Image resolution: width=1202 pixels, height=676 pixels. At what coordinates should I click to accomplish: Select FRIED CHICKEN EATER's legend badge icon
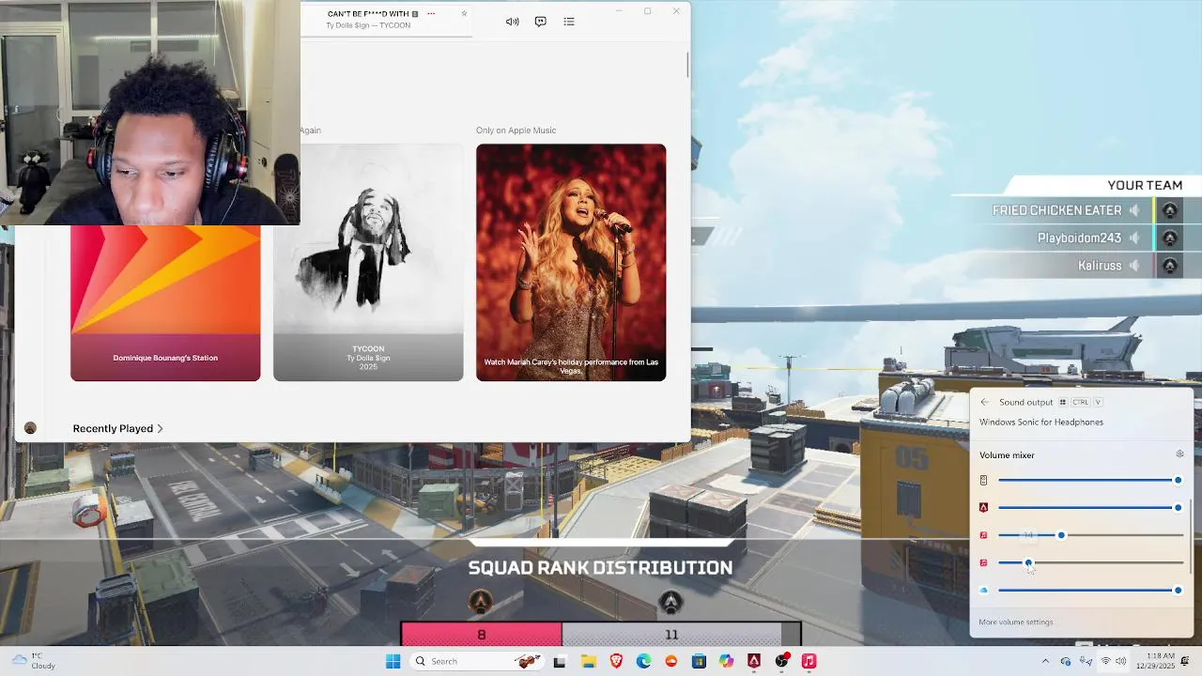(1170, 210)
